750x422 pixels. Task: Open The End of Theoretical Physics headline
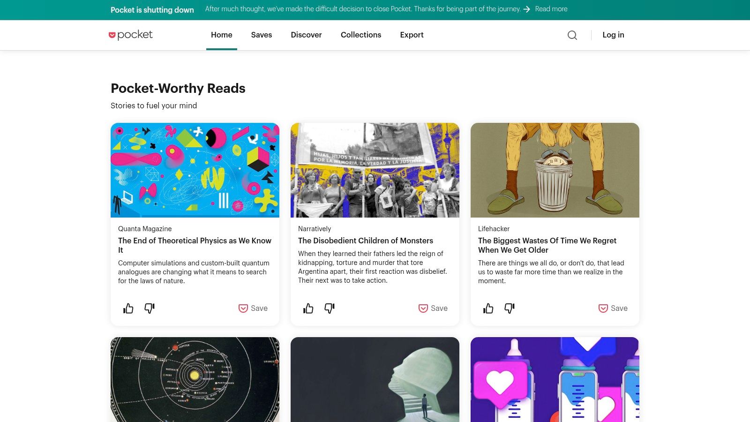195,245
